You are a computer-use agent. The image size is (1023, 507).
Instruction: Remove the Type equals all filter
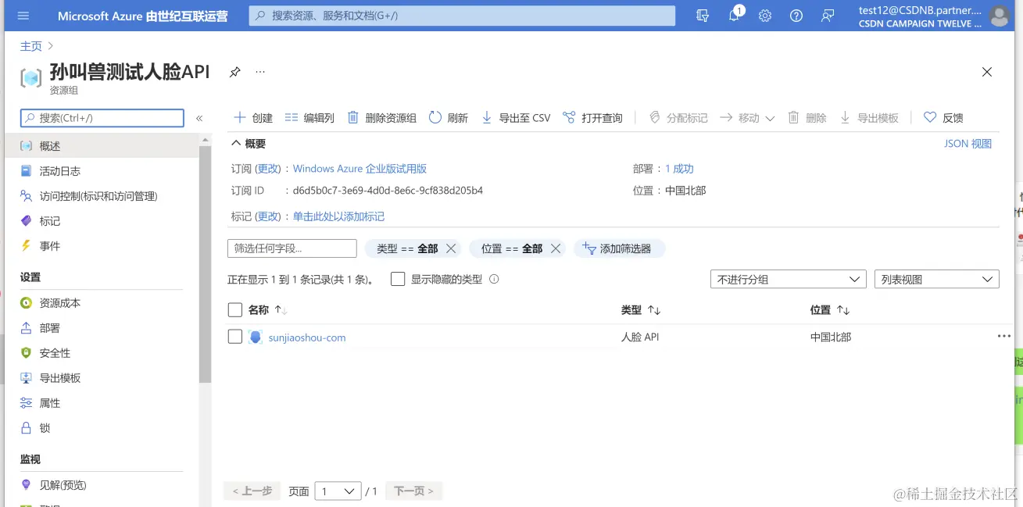coord(451,248)
